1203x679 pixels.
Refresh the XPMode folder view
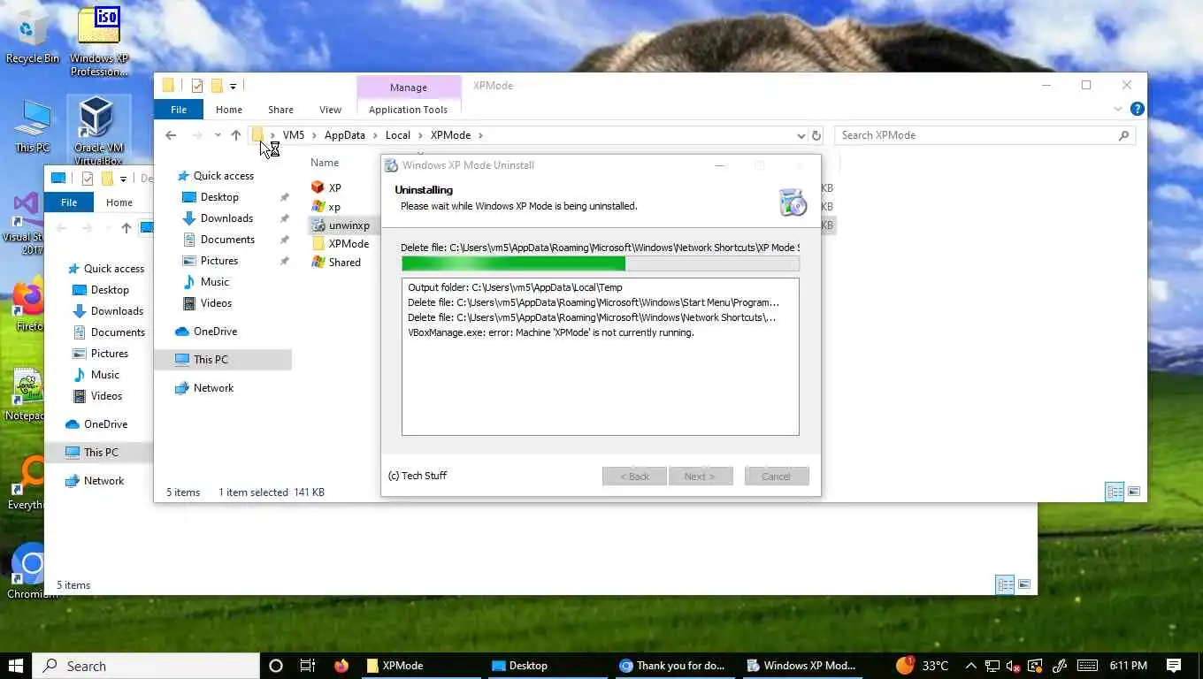816,135
